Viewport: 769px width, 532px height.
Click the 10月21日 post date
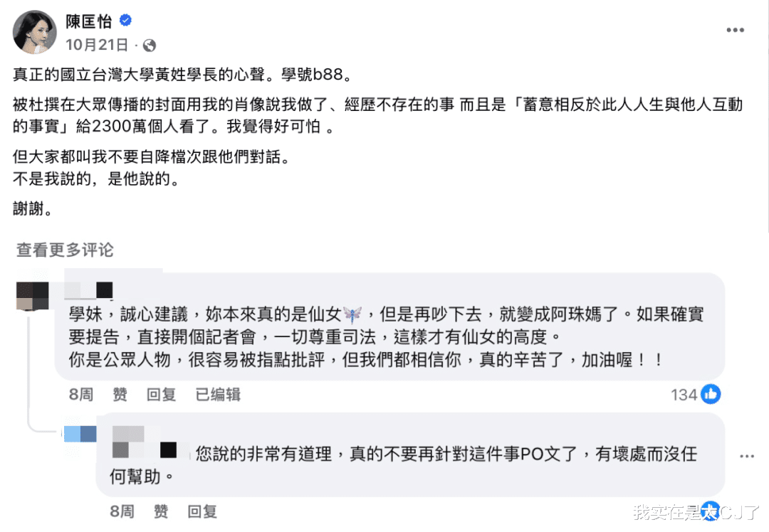pyautogui.click(x=97, y=45)
